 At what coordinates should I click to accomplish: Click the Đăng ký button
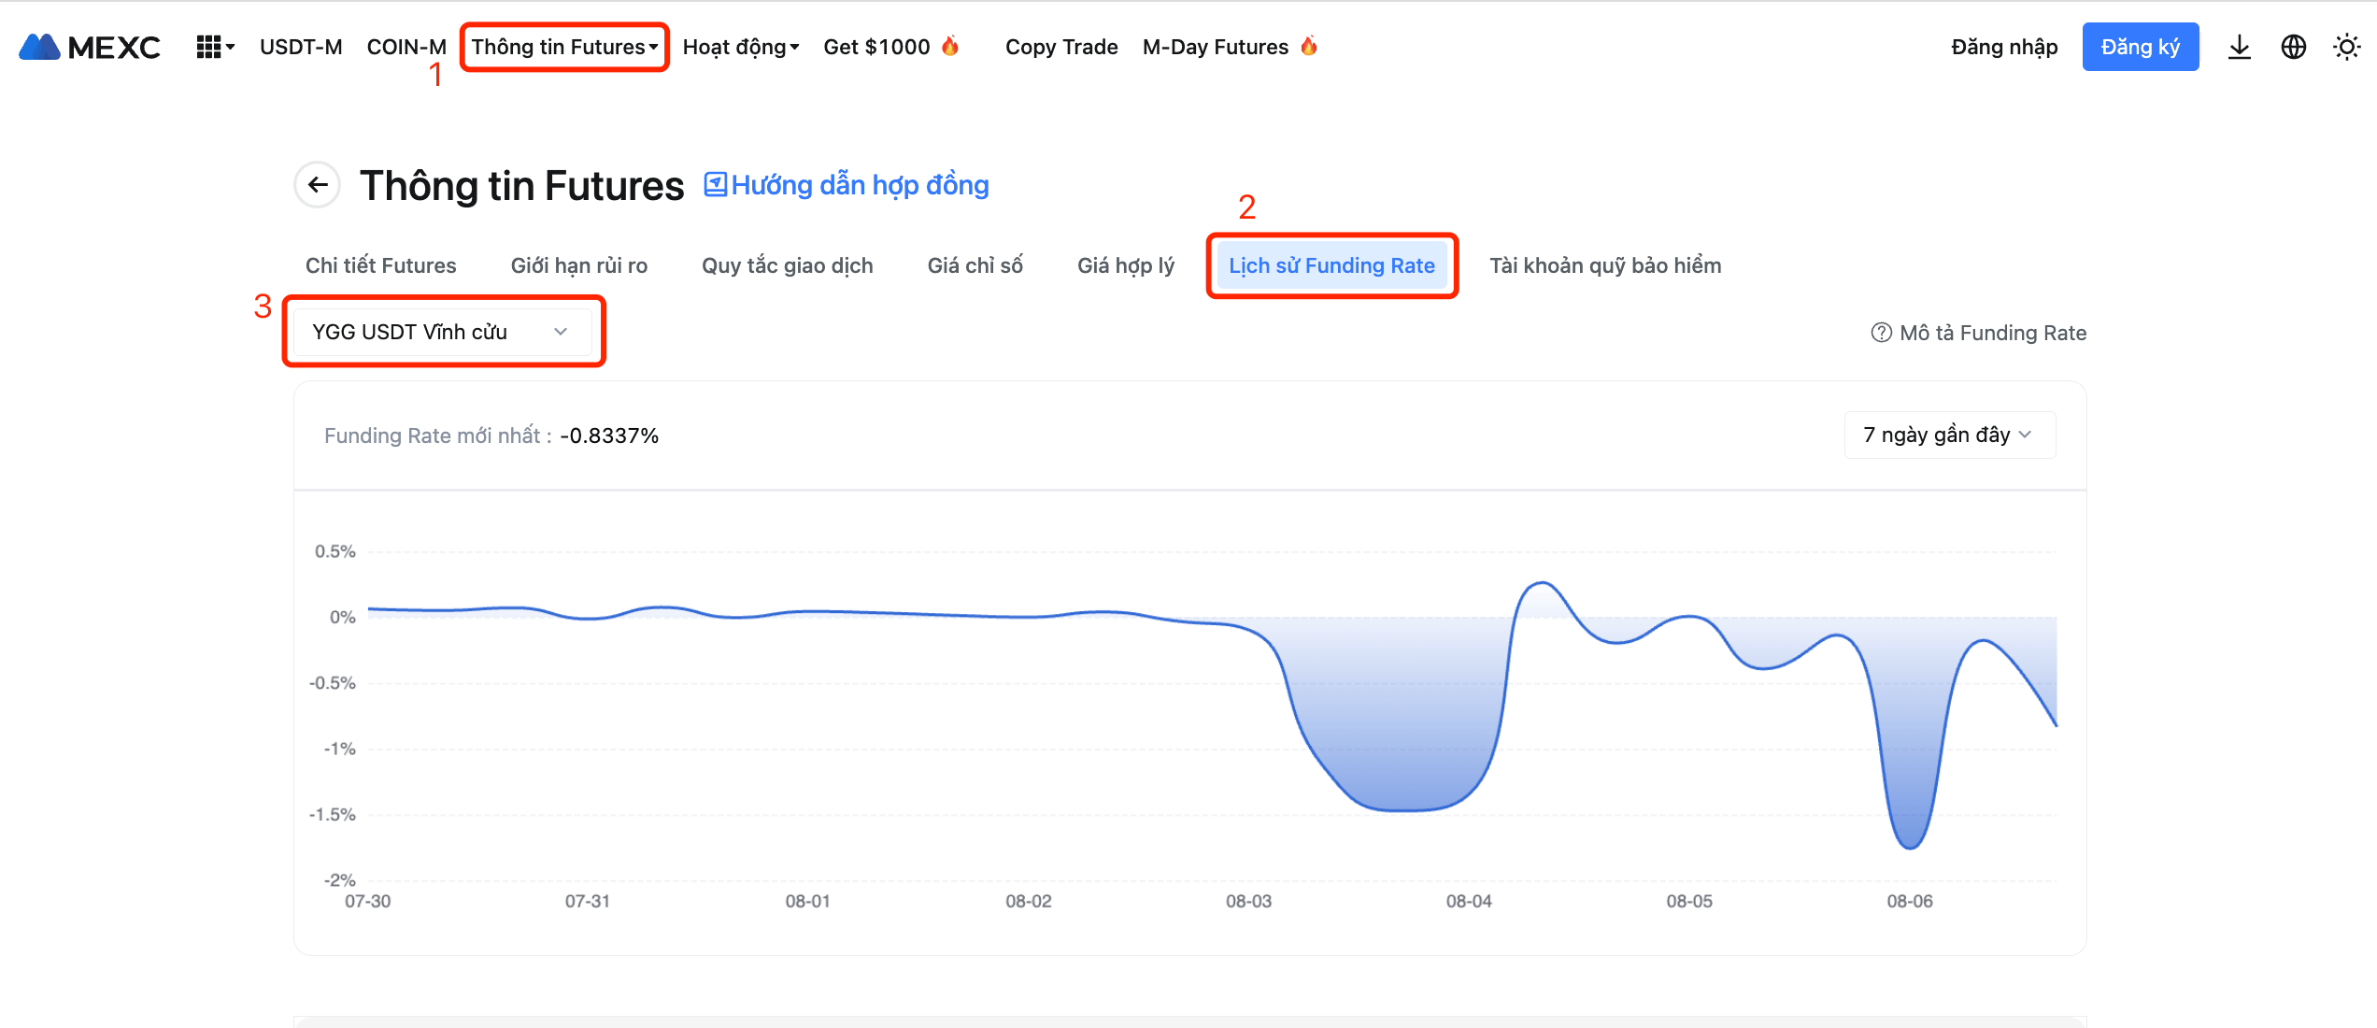(2140, 47)
